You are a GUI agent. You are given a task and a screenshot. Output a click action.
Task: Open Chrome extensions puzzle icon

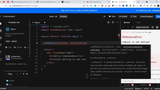click(x=155, y=6)
